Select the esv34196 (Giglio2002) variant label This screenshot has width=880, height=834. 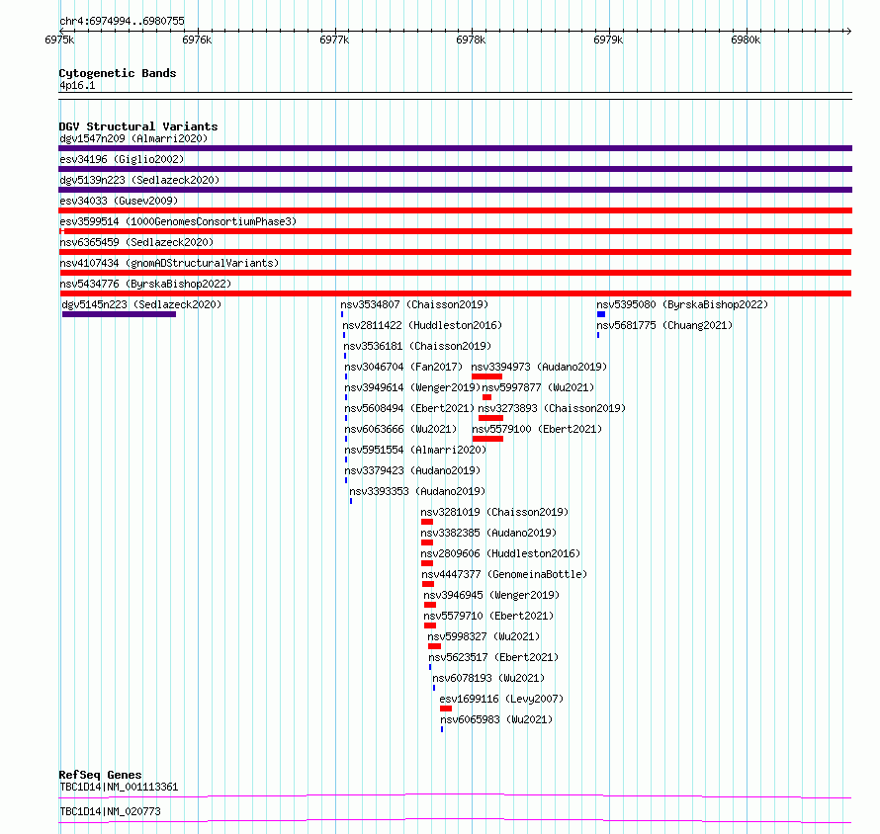pyautogui.click(x=122, y=159)
